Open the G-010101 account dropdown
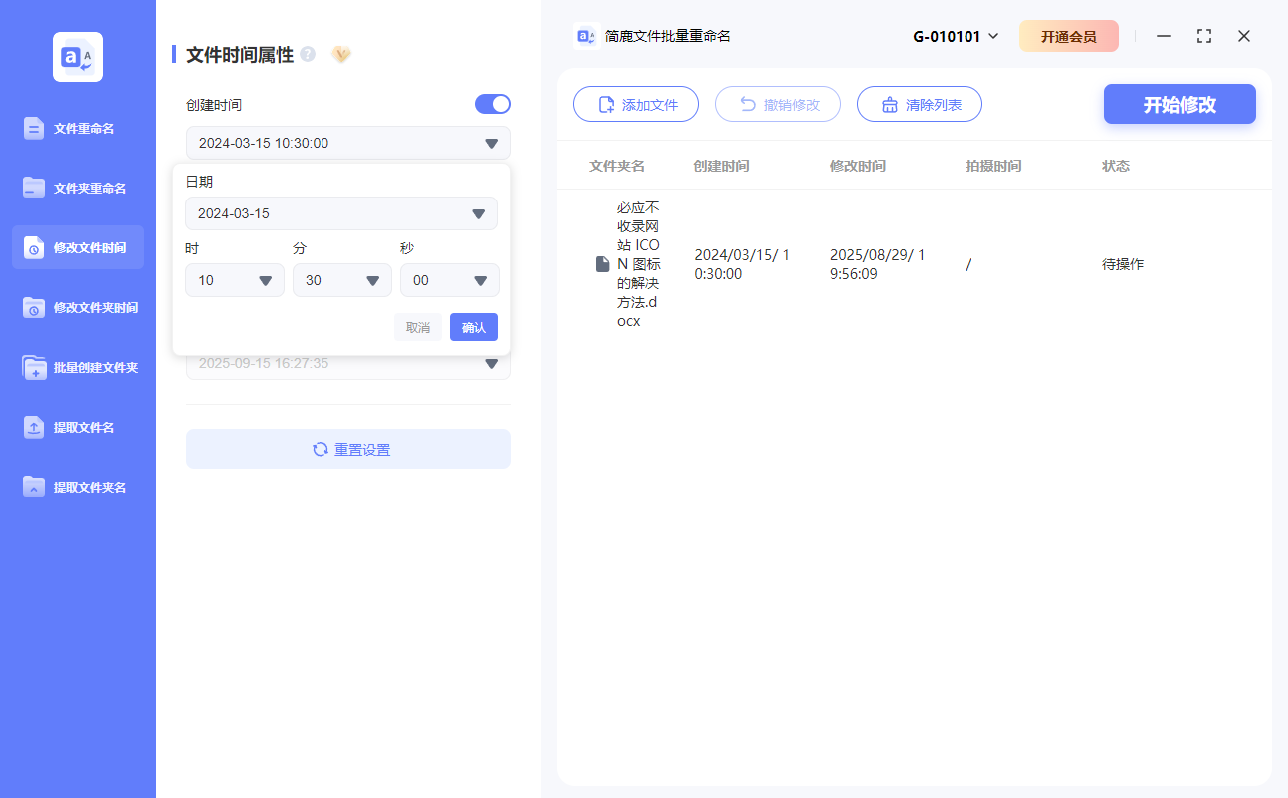The image size is (1288, 798). tap(954, 35)
